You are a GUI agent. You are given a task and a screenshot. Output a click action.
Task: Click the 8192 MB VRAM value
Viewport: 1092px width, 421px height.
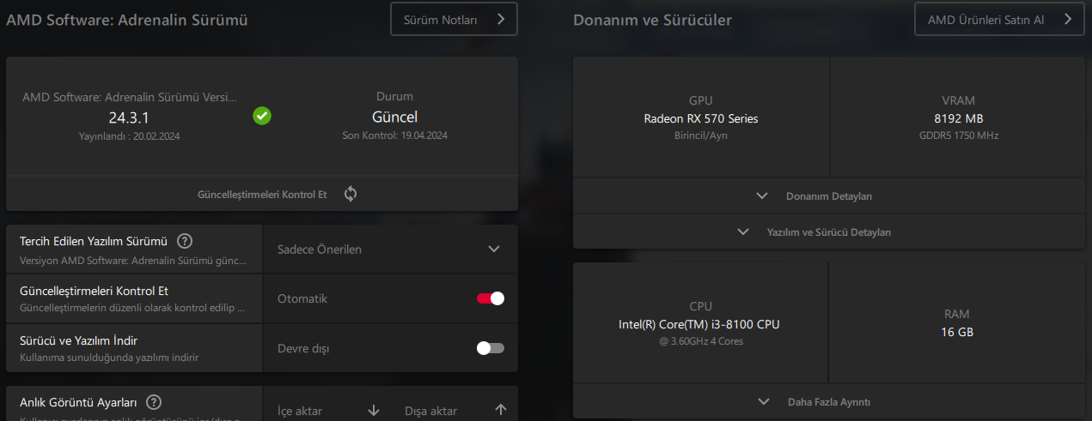tap(959, 118)
